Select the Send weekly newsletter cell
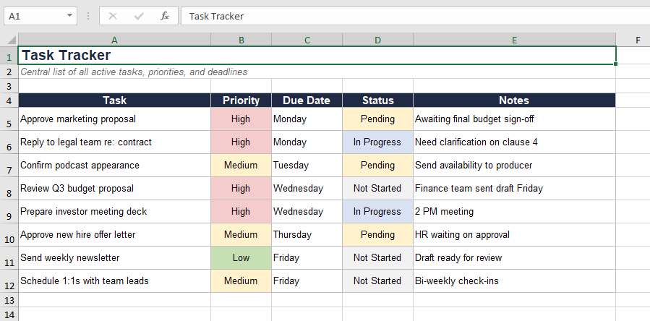 pyautogui.click(x=114, y=257)
